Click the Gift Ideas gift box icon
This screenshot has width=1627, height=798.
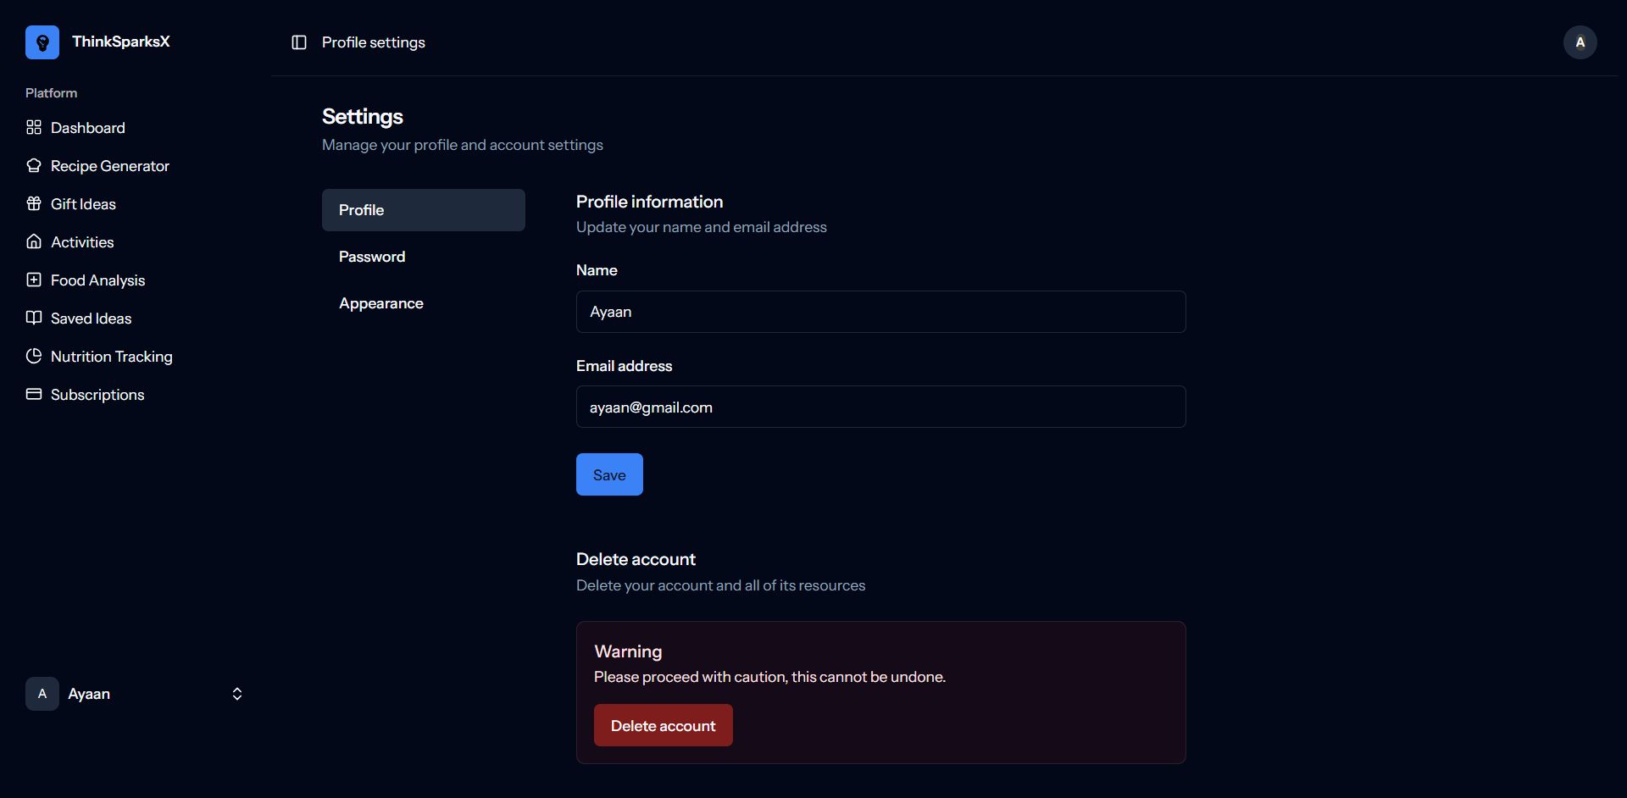(34, 203)
